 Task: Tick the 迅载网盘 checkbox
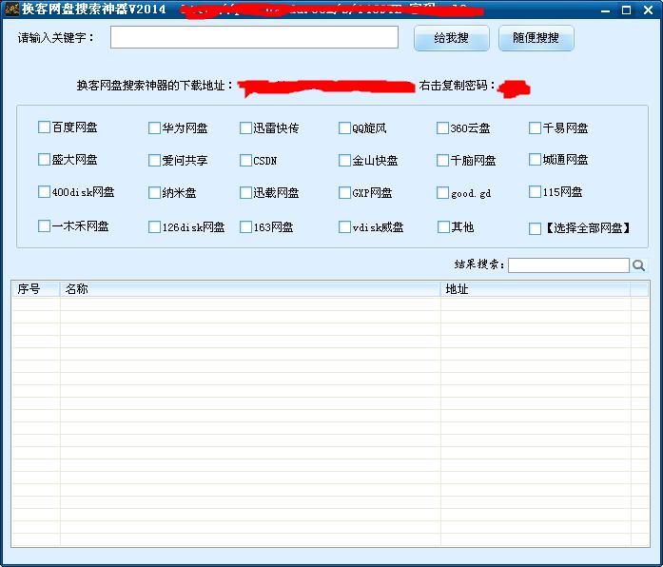click(245, 192)
